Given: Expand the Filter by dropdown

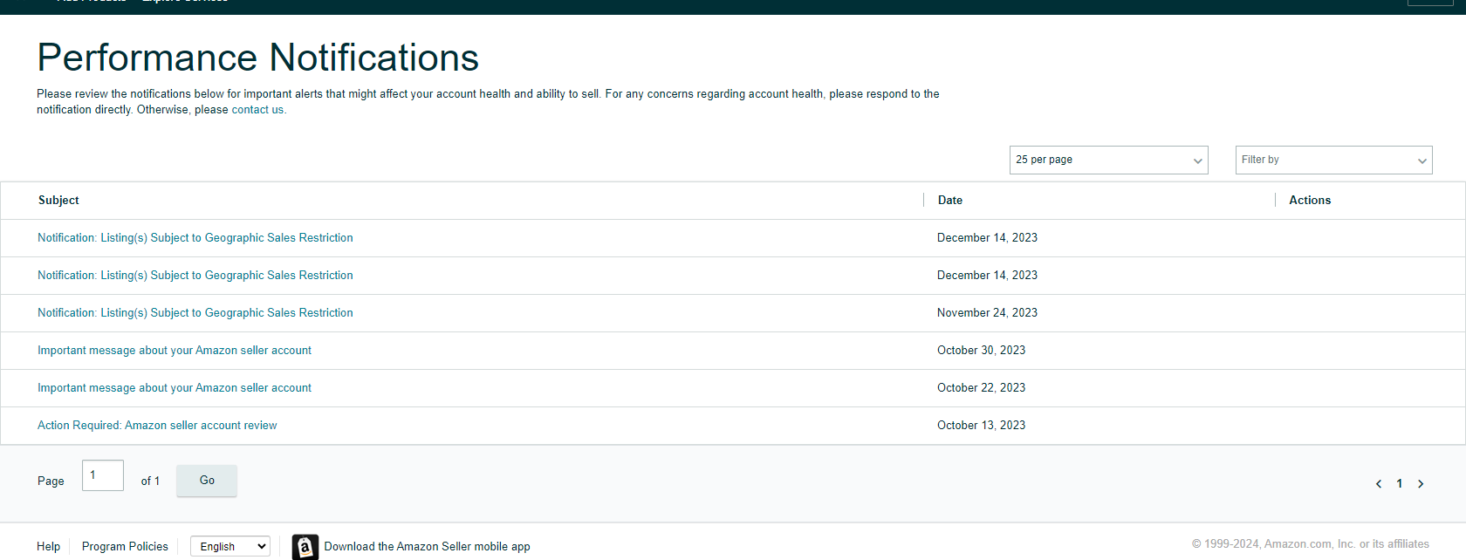Looking at the screenshot, I should coord(1334,160).
